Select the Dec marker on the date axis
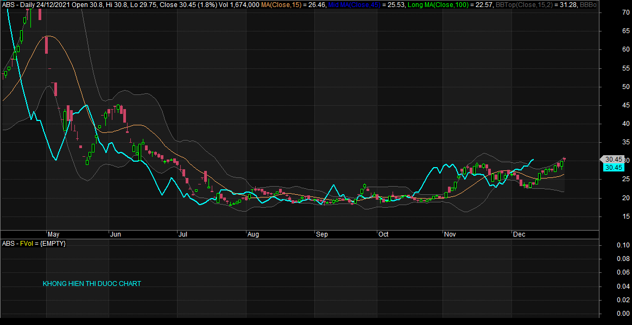 click(519, 235)
